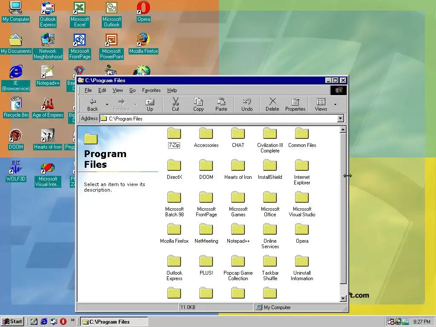
Task: Click the Windows logo throbber in menu bar
Action: click(338, 90)
